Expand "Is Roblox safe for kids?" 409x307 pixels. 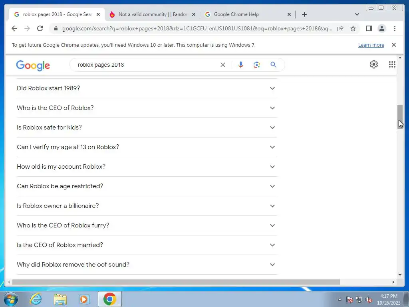point(147,128)
